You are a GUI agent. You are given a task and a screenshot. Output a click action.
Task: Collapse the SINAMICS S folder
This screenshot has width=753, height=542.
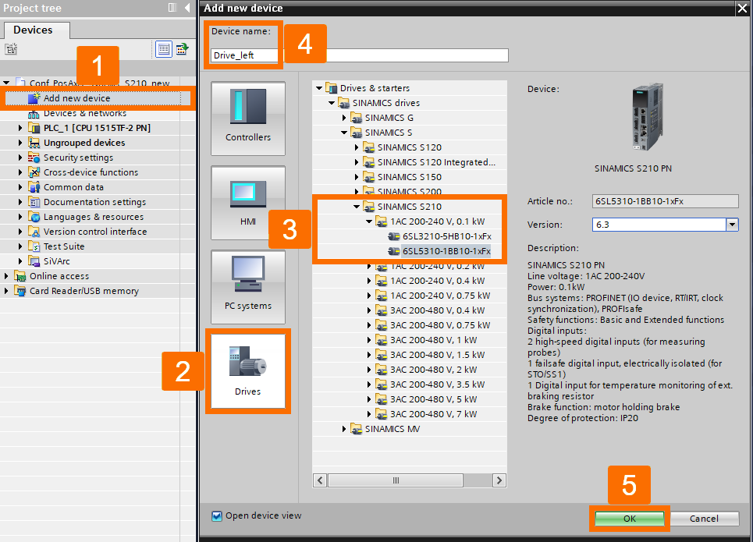[x=344, y=133]
